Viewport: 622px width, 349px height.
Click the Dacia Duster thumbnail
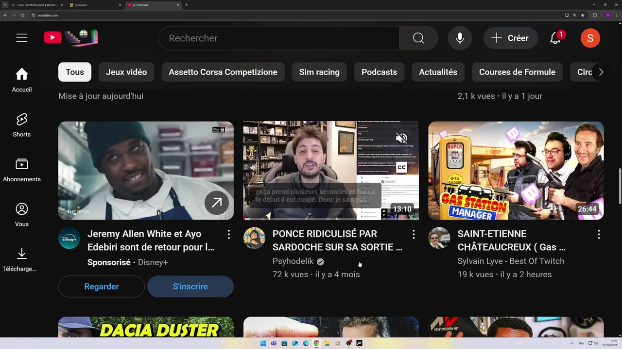pyautogui.click(x=146, y=327)
